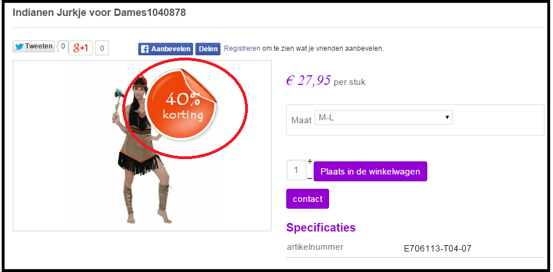Click the artikelnummer label
This screenshot has height=272, width=553.
[315, 247]
